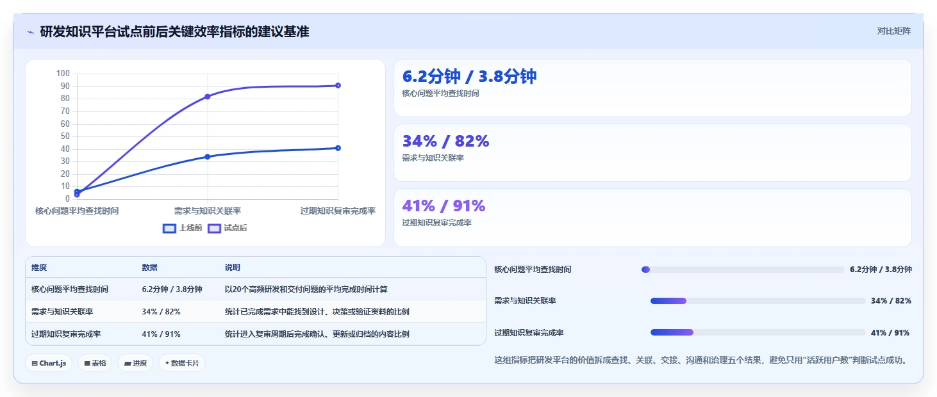Click the 说明 table column header
Image resolution: width=937 pixels, height=397 pixels.
(x=352, y=268)
